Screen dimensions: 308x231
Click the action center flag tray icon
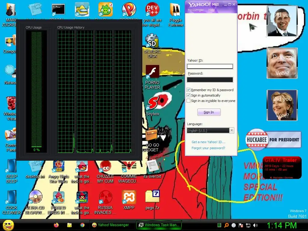coord(241,225)
